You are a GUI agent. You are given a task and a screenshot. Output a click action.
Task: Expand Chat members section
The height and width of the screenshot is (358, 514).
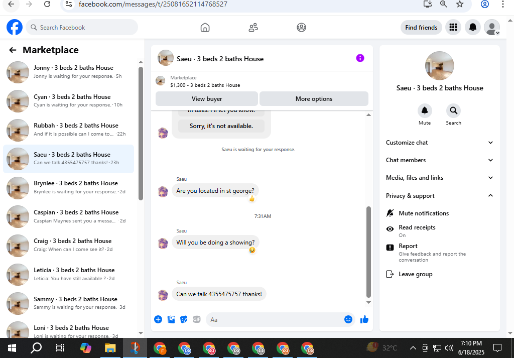pos(439,160)
